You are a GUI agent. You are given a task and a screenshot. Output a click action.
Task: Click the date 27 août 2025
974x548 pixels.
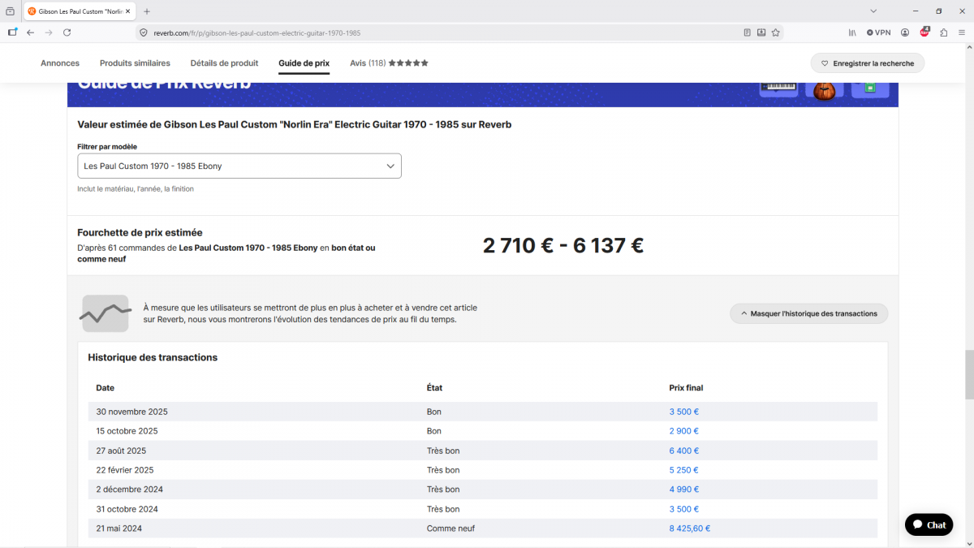point(121,451)
